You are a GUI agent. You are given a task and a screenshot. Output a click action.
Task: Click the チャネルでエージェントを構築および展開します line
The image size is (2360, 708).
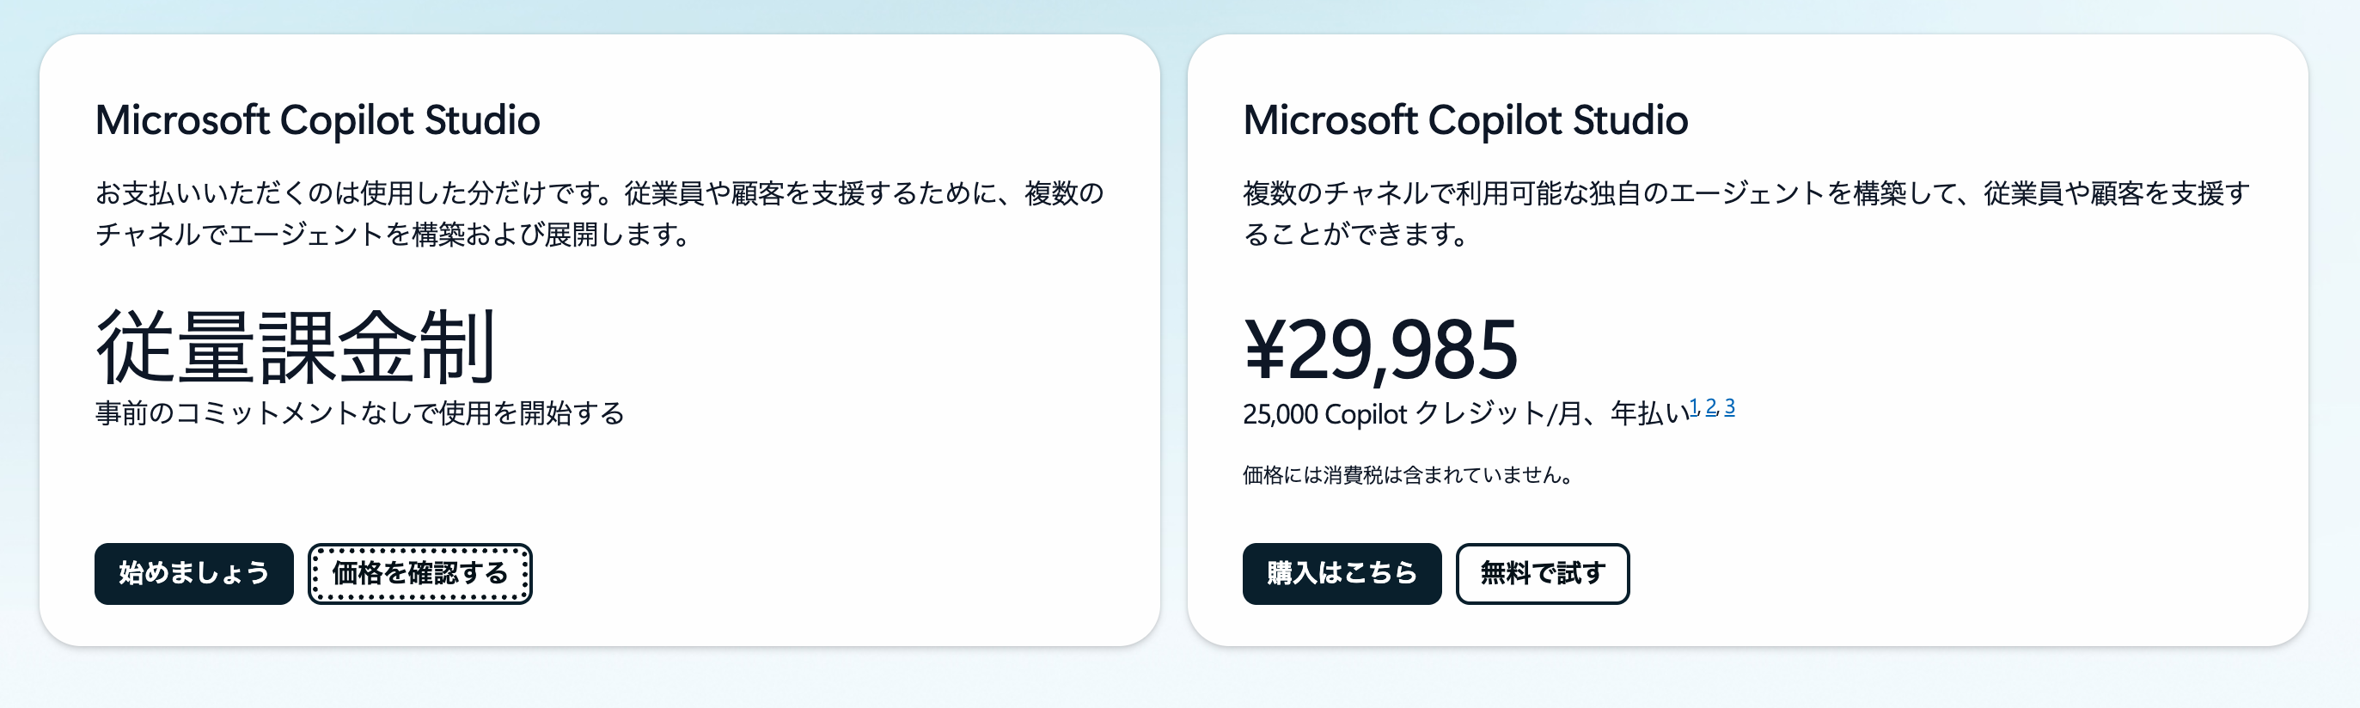[x=392, y=235]
